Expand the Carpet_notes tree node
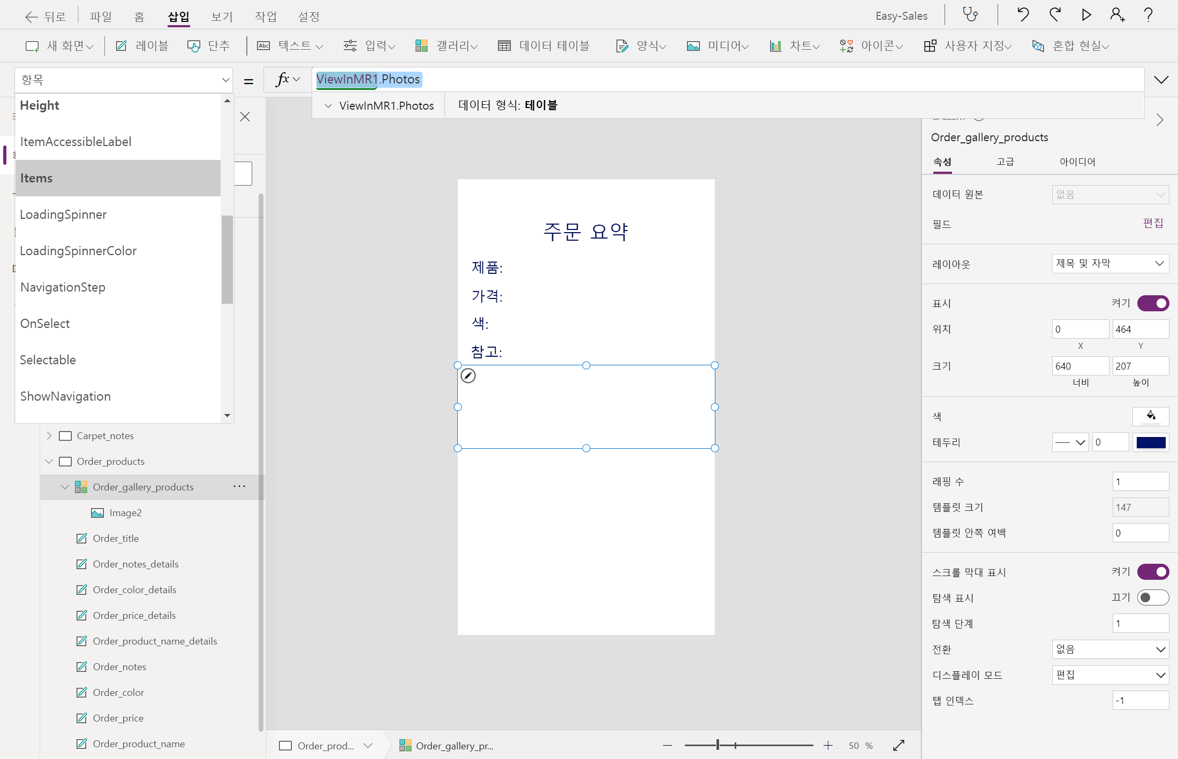1178x759 pixels. click(x=49, y=435)
